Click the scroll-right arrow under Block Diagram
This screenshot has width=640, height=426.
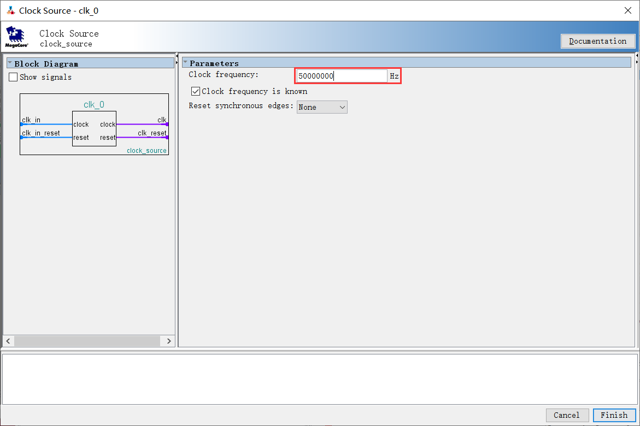point(168,341)
